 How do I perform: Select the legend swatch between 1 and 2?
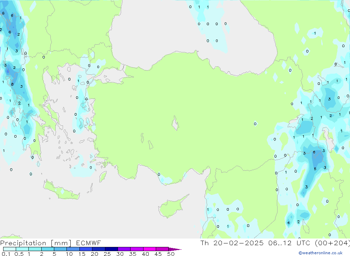pyautogui.click(x=35, y=249)
